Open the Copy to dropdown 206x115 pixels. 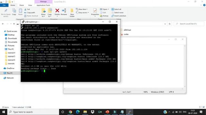(x=50, y=13)
